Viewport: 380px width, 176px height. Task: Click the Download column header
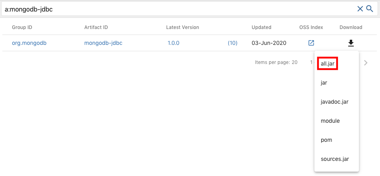pos(351,27)
